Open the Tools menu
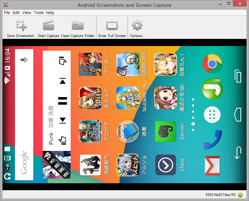This screenshot has width=249, height=201. coord(39,12)
